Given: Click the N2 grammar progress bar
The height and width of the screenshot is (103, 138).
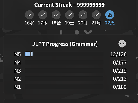Looking at the screenshot, I should 64,79.
